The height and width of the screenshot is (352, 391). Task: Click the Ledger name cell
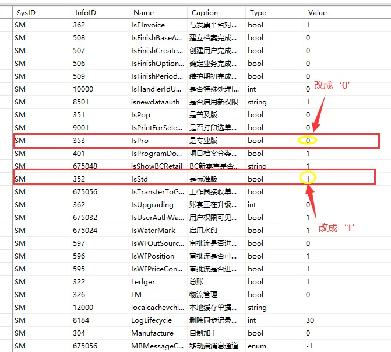(143, 281)
